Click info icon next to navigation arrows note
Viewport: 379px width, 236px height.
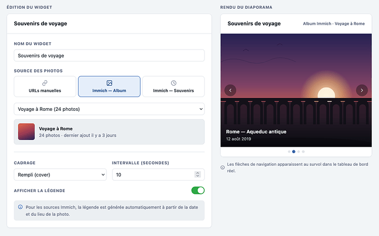tap(222, 167)
